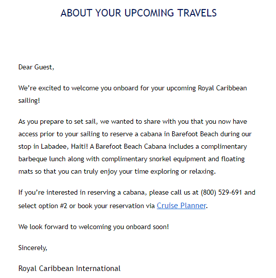Click the phone number (800) 529-691
Viewport: 276px width, 278px height.
pyautogui.click(x=221, y=192)
